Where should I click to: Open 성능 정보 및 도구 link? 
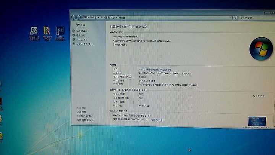(85, 120)
